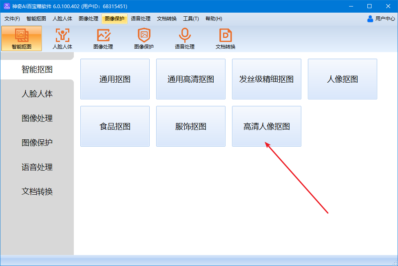Launch 发丝级精细抠图 function
Image resolution: width=398 pixels, height=266 pixels.
[267, 79]
